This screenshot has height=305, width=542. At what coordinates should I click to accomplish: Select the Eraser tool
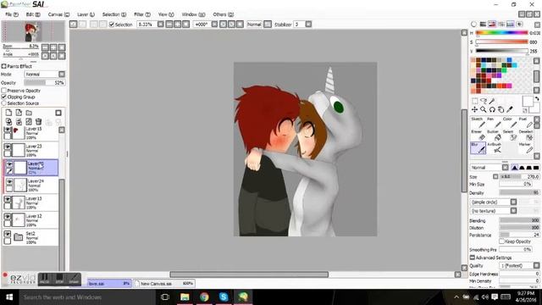[x=478, y=136]
